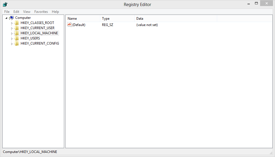Sort by the Name column header
275x157 pixels.
[83, 18]
